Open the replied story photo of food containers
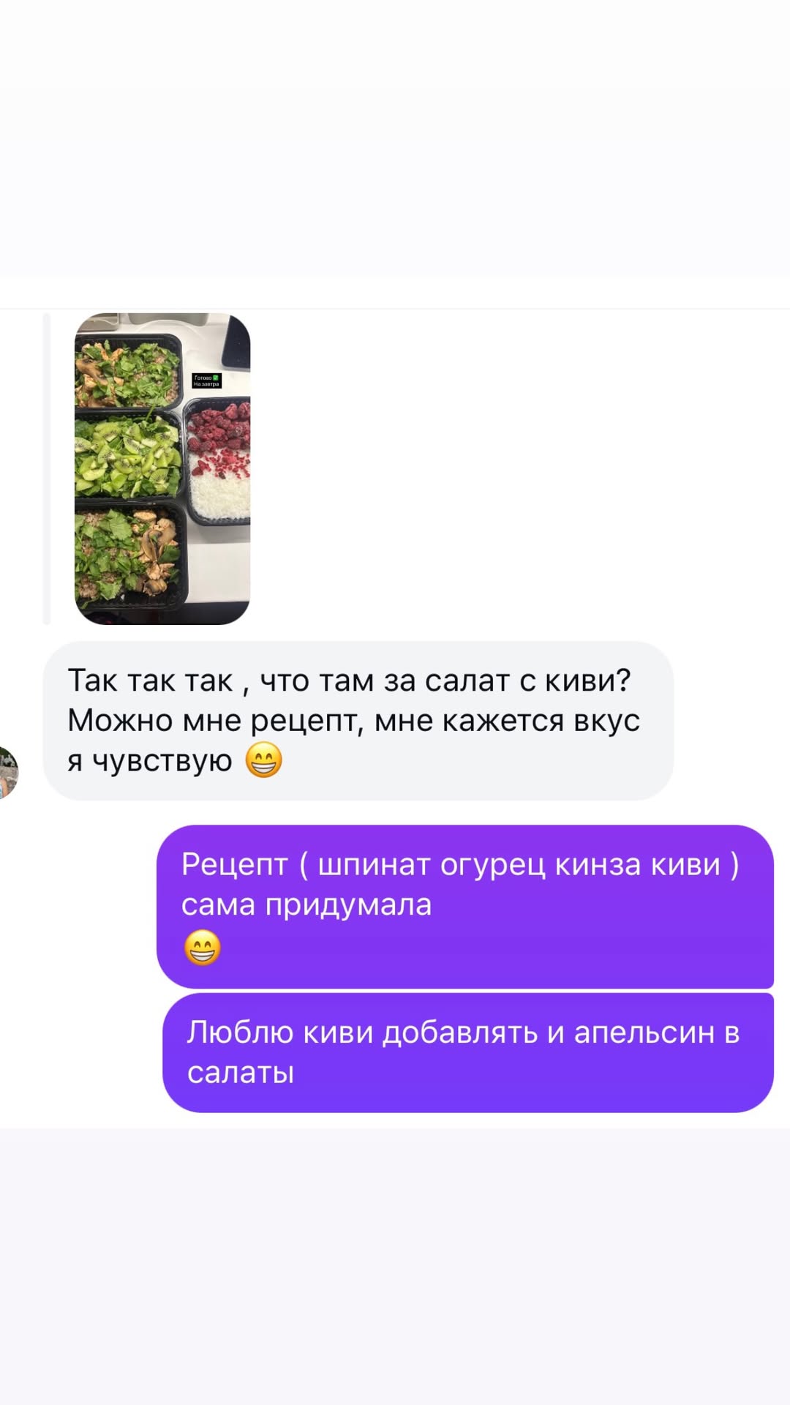This screenshot has height=1405, width=790. (162, 468)
